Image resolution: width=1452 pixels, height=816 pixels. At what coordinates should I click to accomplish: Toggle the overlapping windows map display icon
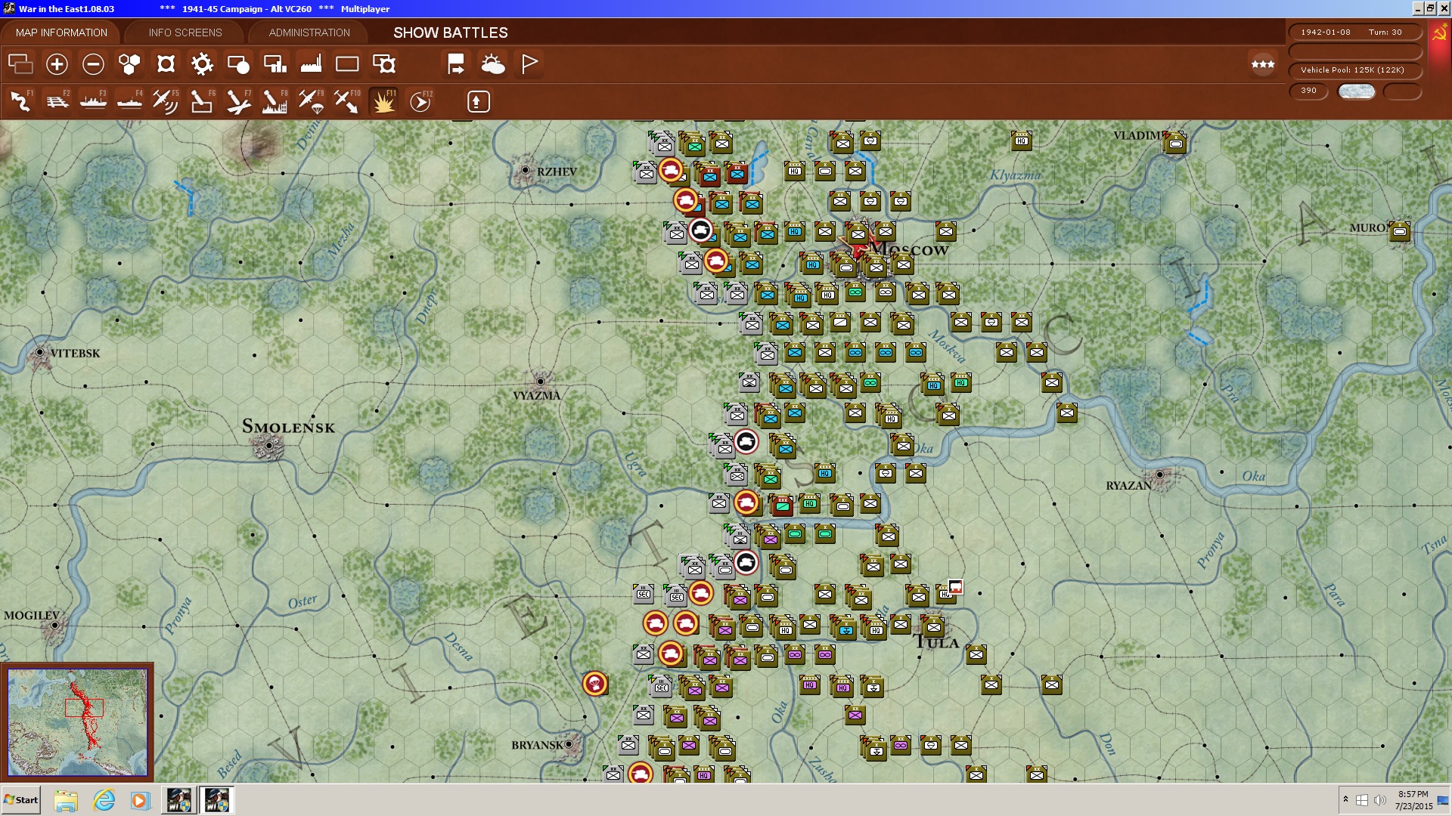tap(20, 64)
